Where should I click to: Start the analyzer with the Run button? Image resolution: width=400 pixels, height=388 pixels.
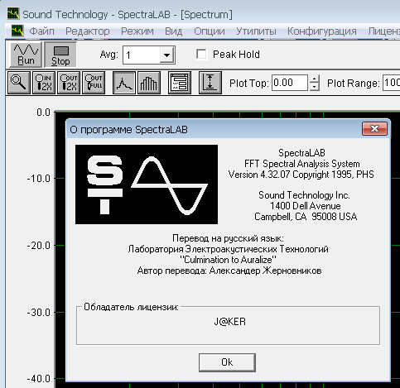pos(26,55)
